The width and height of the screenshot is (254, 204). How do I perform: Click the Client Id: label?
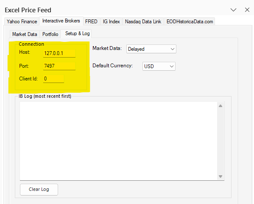point(28,79)
